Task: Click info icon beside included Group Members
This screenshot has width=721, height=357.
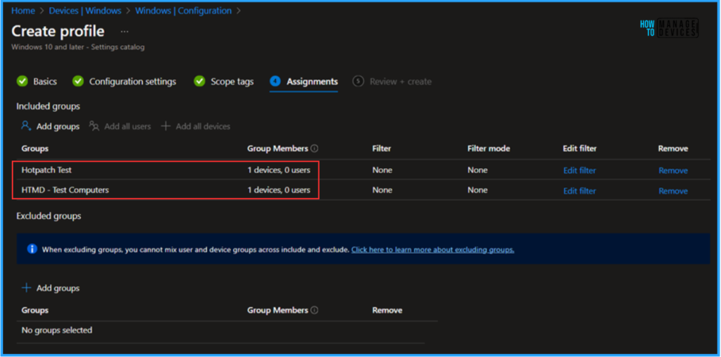Action: 315,149
